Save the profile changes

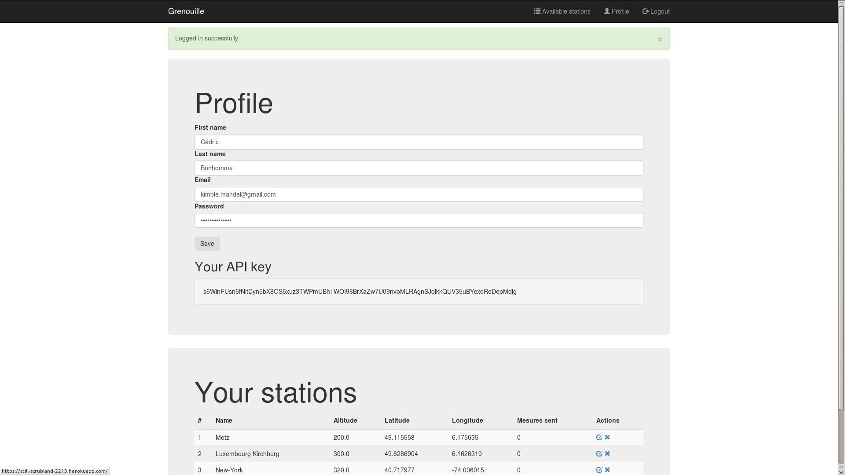(207, 244)
